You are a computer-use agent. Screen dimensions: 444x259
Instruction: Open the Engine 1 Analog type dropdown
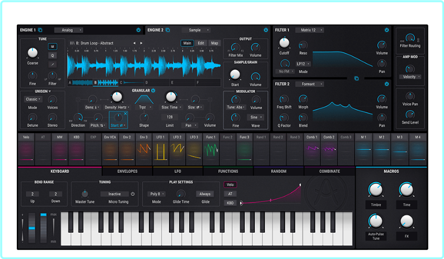click(68, 30)
